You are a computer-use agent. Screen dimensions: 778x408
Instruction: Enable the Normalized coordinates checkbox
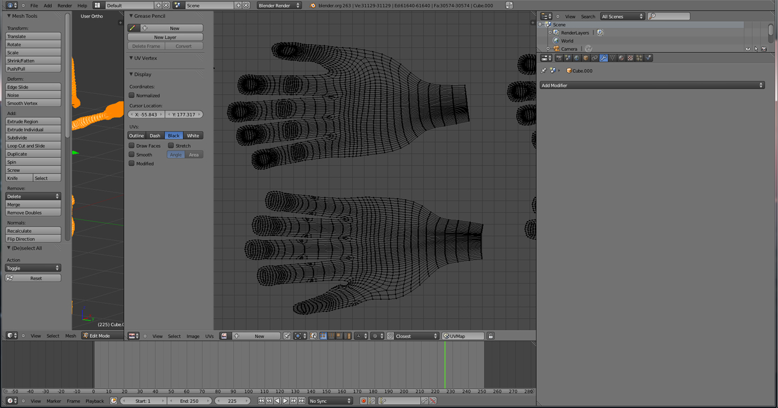point(132,95)
